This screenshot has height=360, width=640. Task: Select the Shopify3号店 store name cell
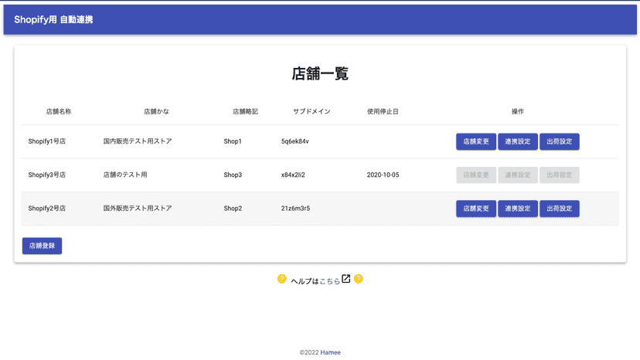(x=47, y=175)
